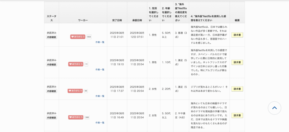This screenshot has width=289, height=132.
Task: Open 作業一覧 link for worker with 553 thanks
Action: point(100,42)
